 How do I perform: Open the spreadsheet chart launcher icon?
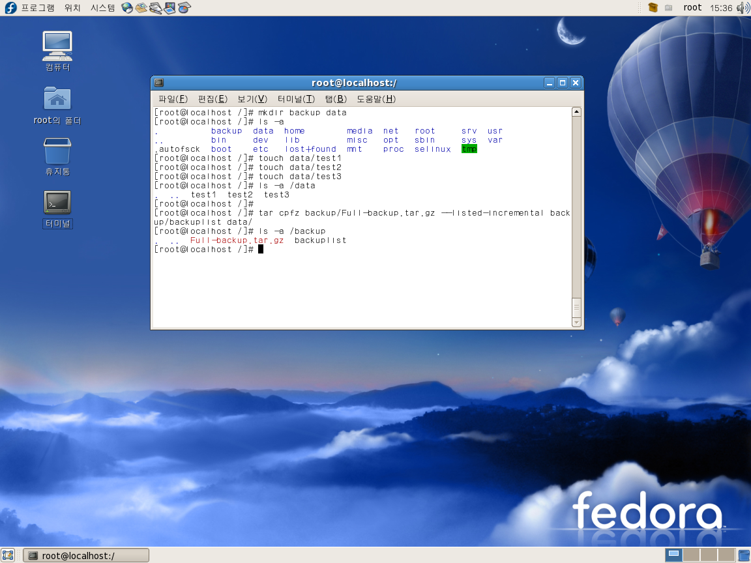(184, 8)
